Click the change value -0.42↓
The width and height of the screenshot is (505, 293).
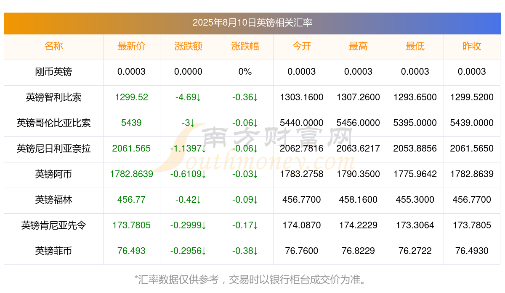(x=188, y=200)
